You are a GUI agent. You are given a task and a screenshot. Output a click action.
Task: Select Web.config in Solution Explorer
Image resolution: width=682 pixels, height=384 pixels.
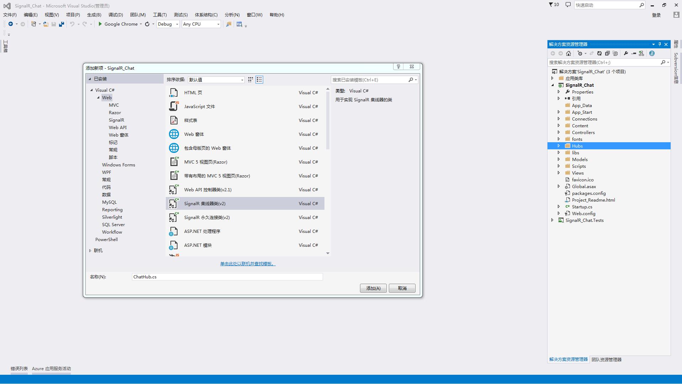coord(583,213)
